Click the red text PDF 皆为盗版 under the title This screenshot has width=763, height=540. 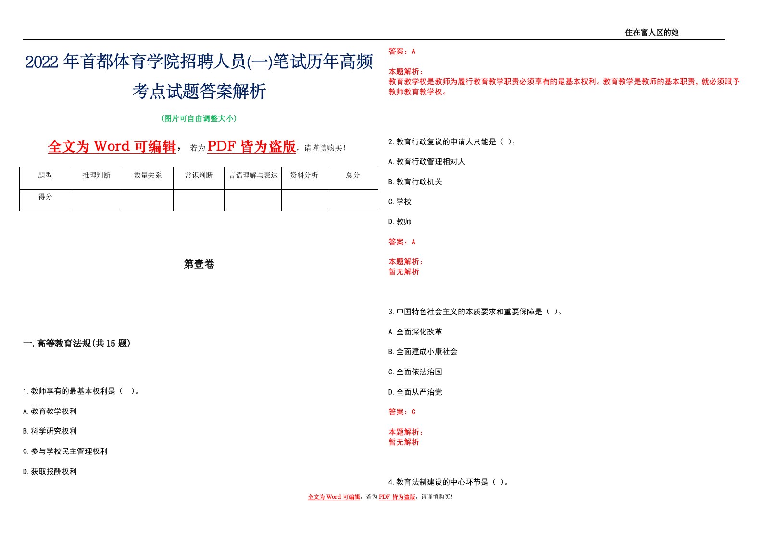251,146
